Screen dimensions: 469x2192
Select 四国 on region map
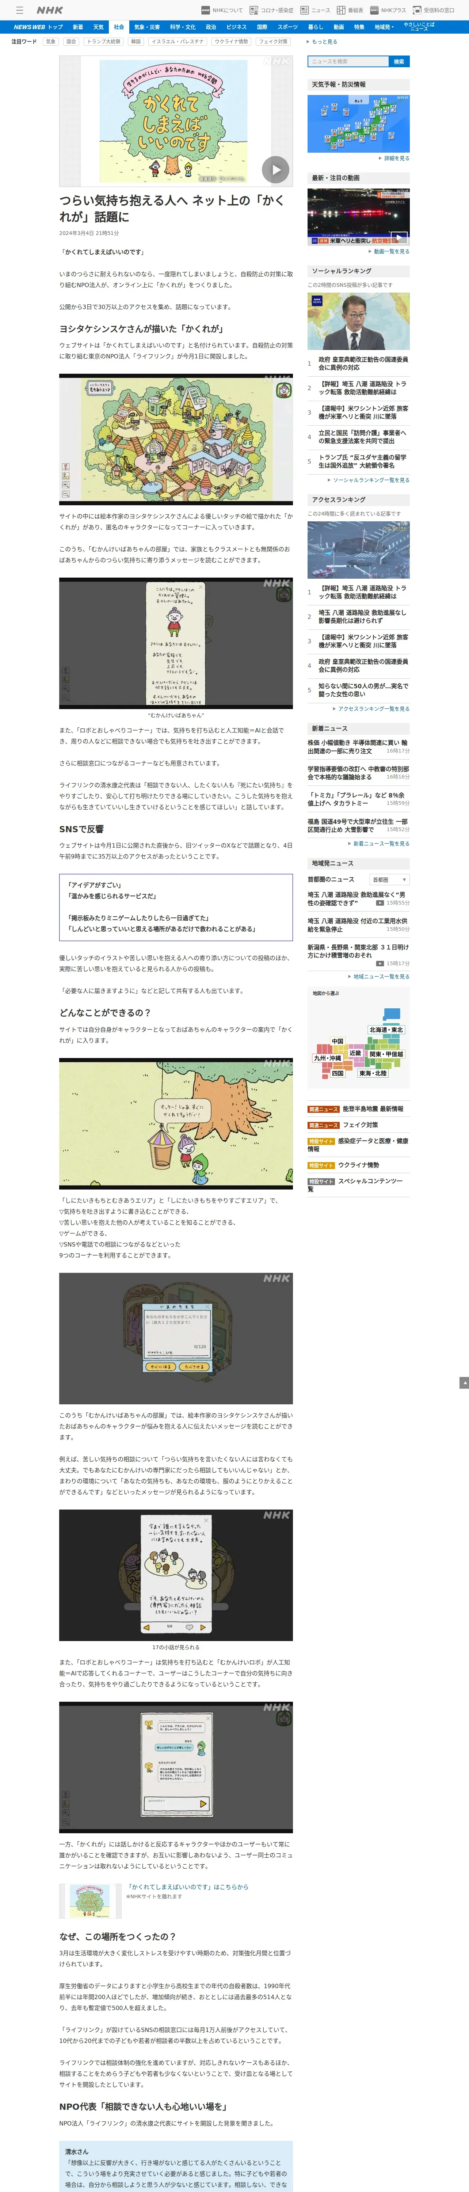[338, 1073]
